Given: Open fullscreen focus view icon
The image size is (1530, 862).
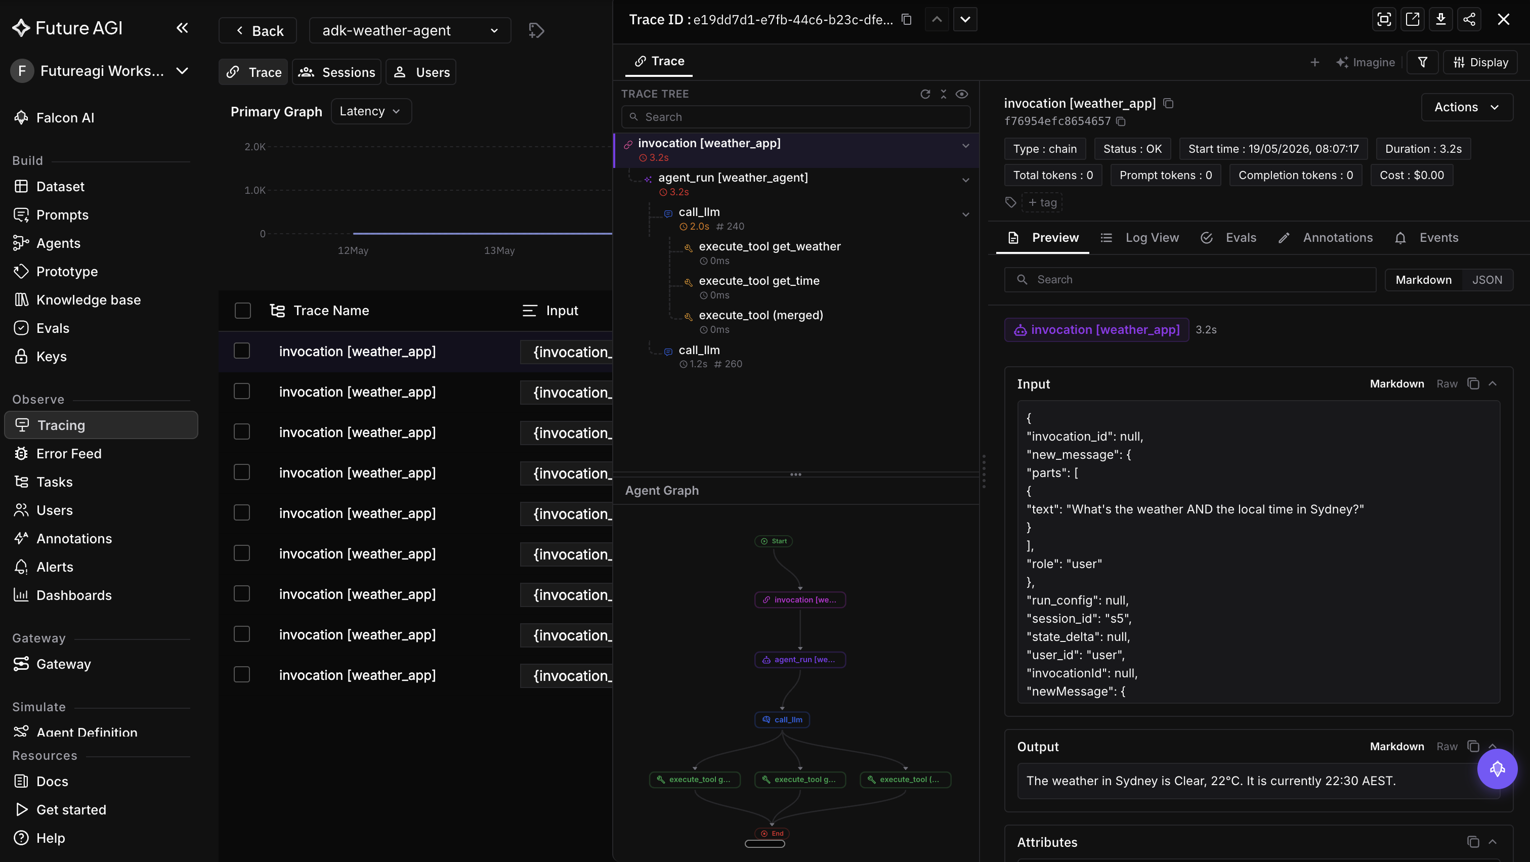Looking at the screenshot, I should click(1384, 20).
